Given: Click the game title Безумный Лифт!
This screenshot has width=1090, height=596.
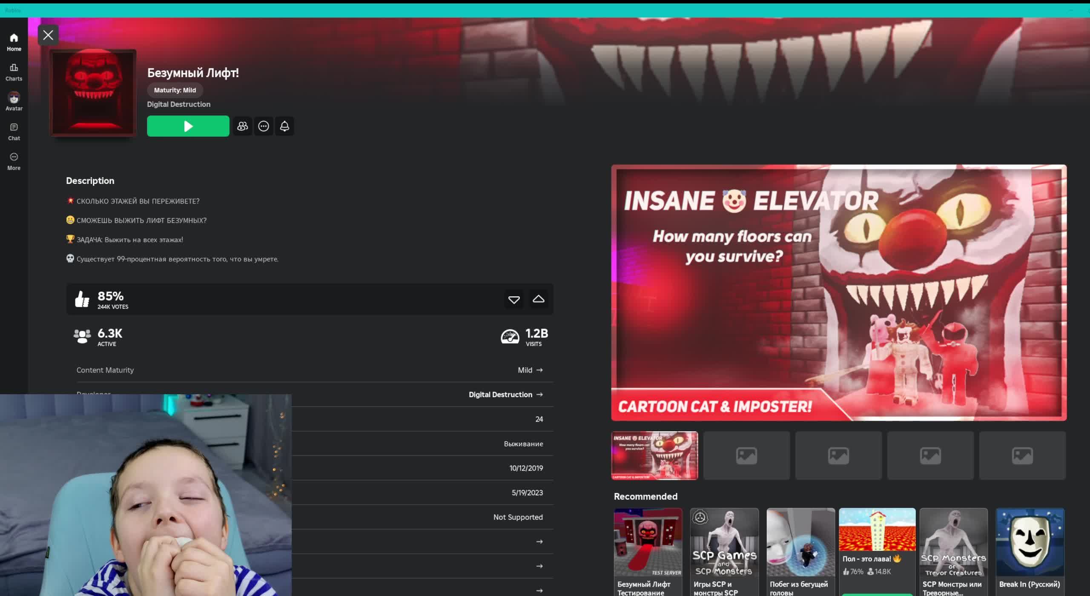Looking at the screenshot, I should (x=193, y=73).
